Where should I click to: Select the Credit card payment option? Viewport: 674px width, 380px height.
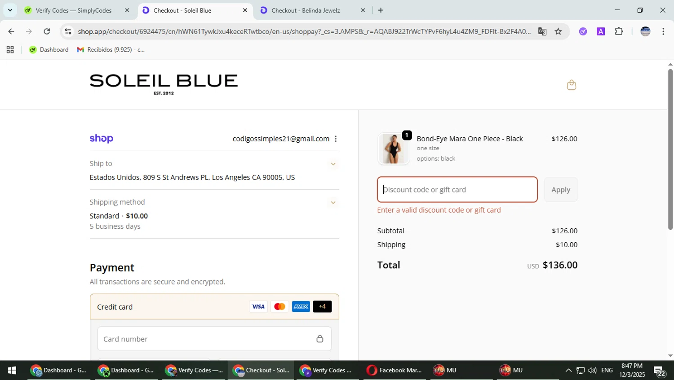point(214,306)
